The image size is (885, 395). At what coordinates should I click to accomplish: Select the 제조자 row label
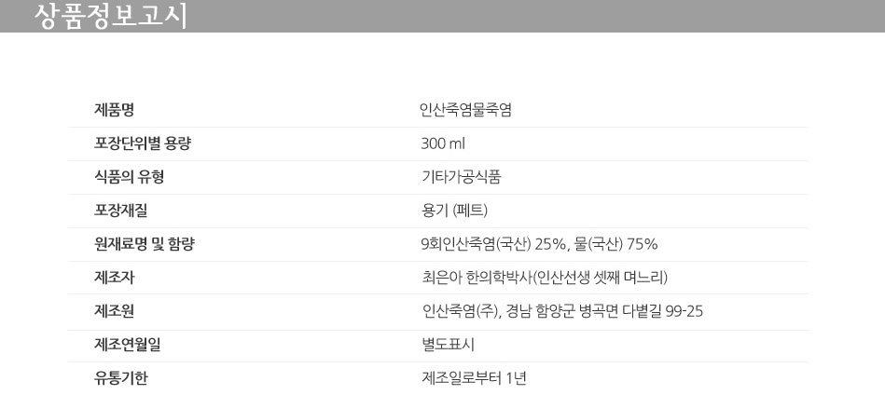coord(115,278)
